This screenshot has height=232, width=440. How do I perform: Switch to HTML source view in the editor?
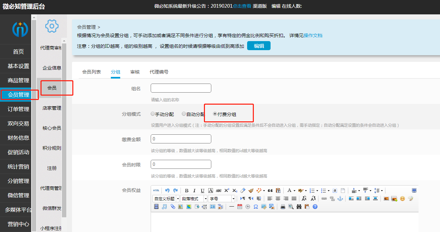pyautogui.click(x=156, y=190)
